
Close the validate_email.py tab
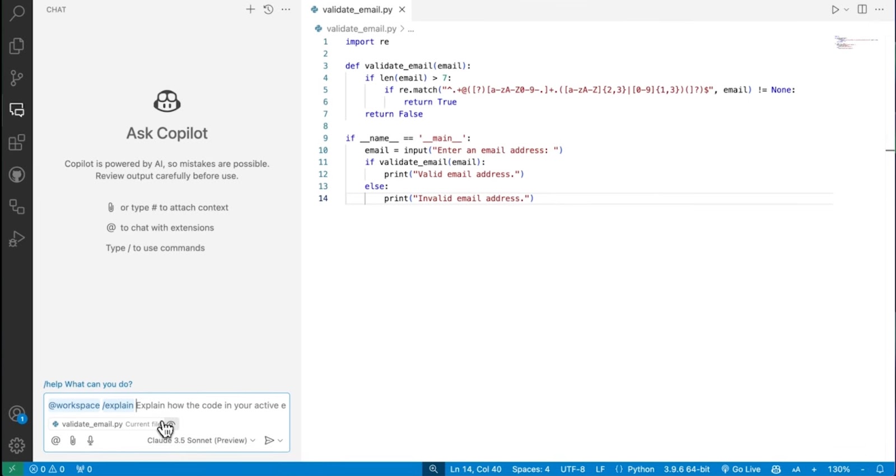pyautogui.click(x=402, y=10)
